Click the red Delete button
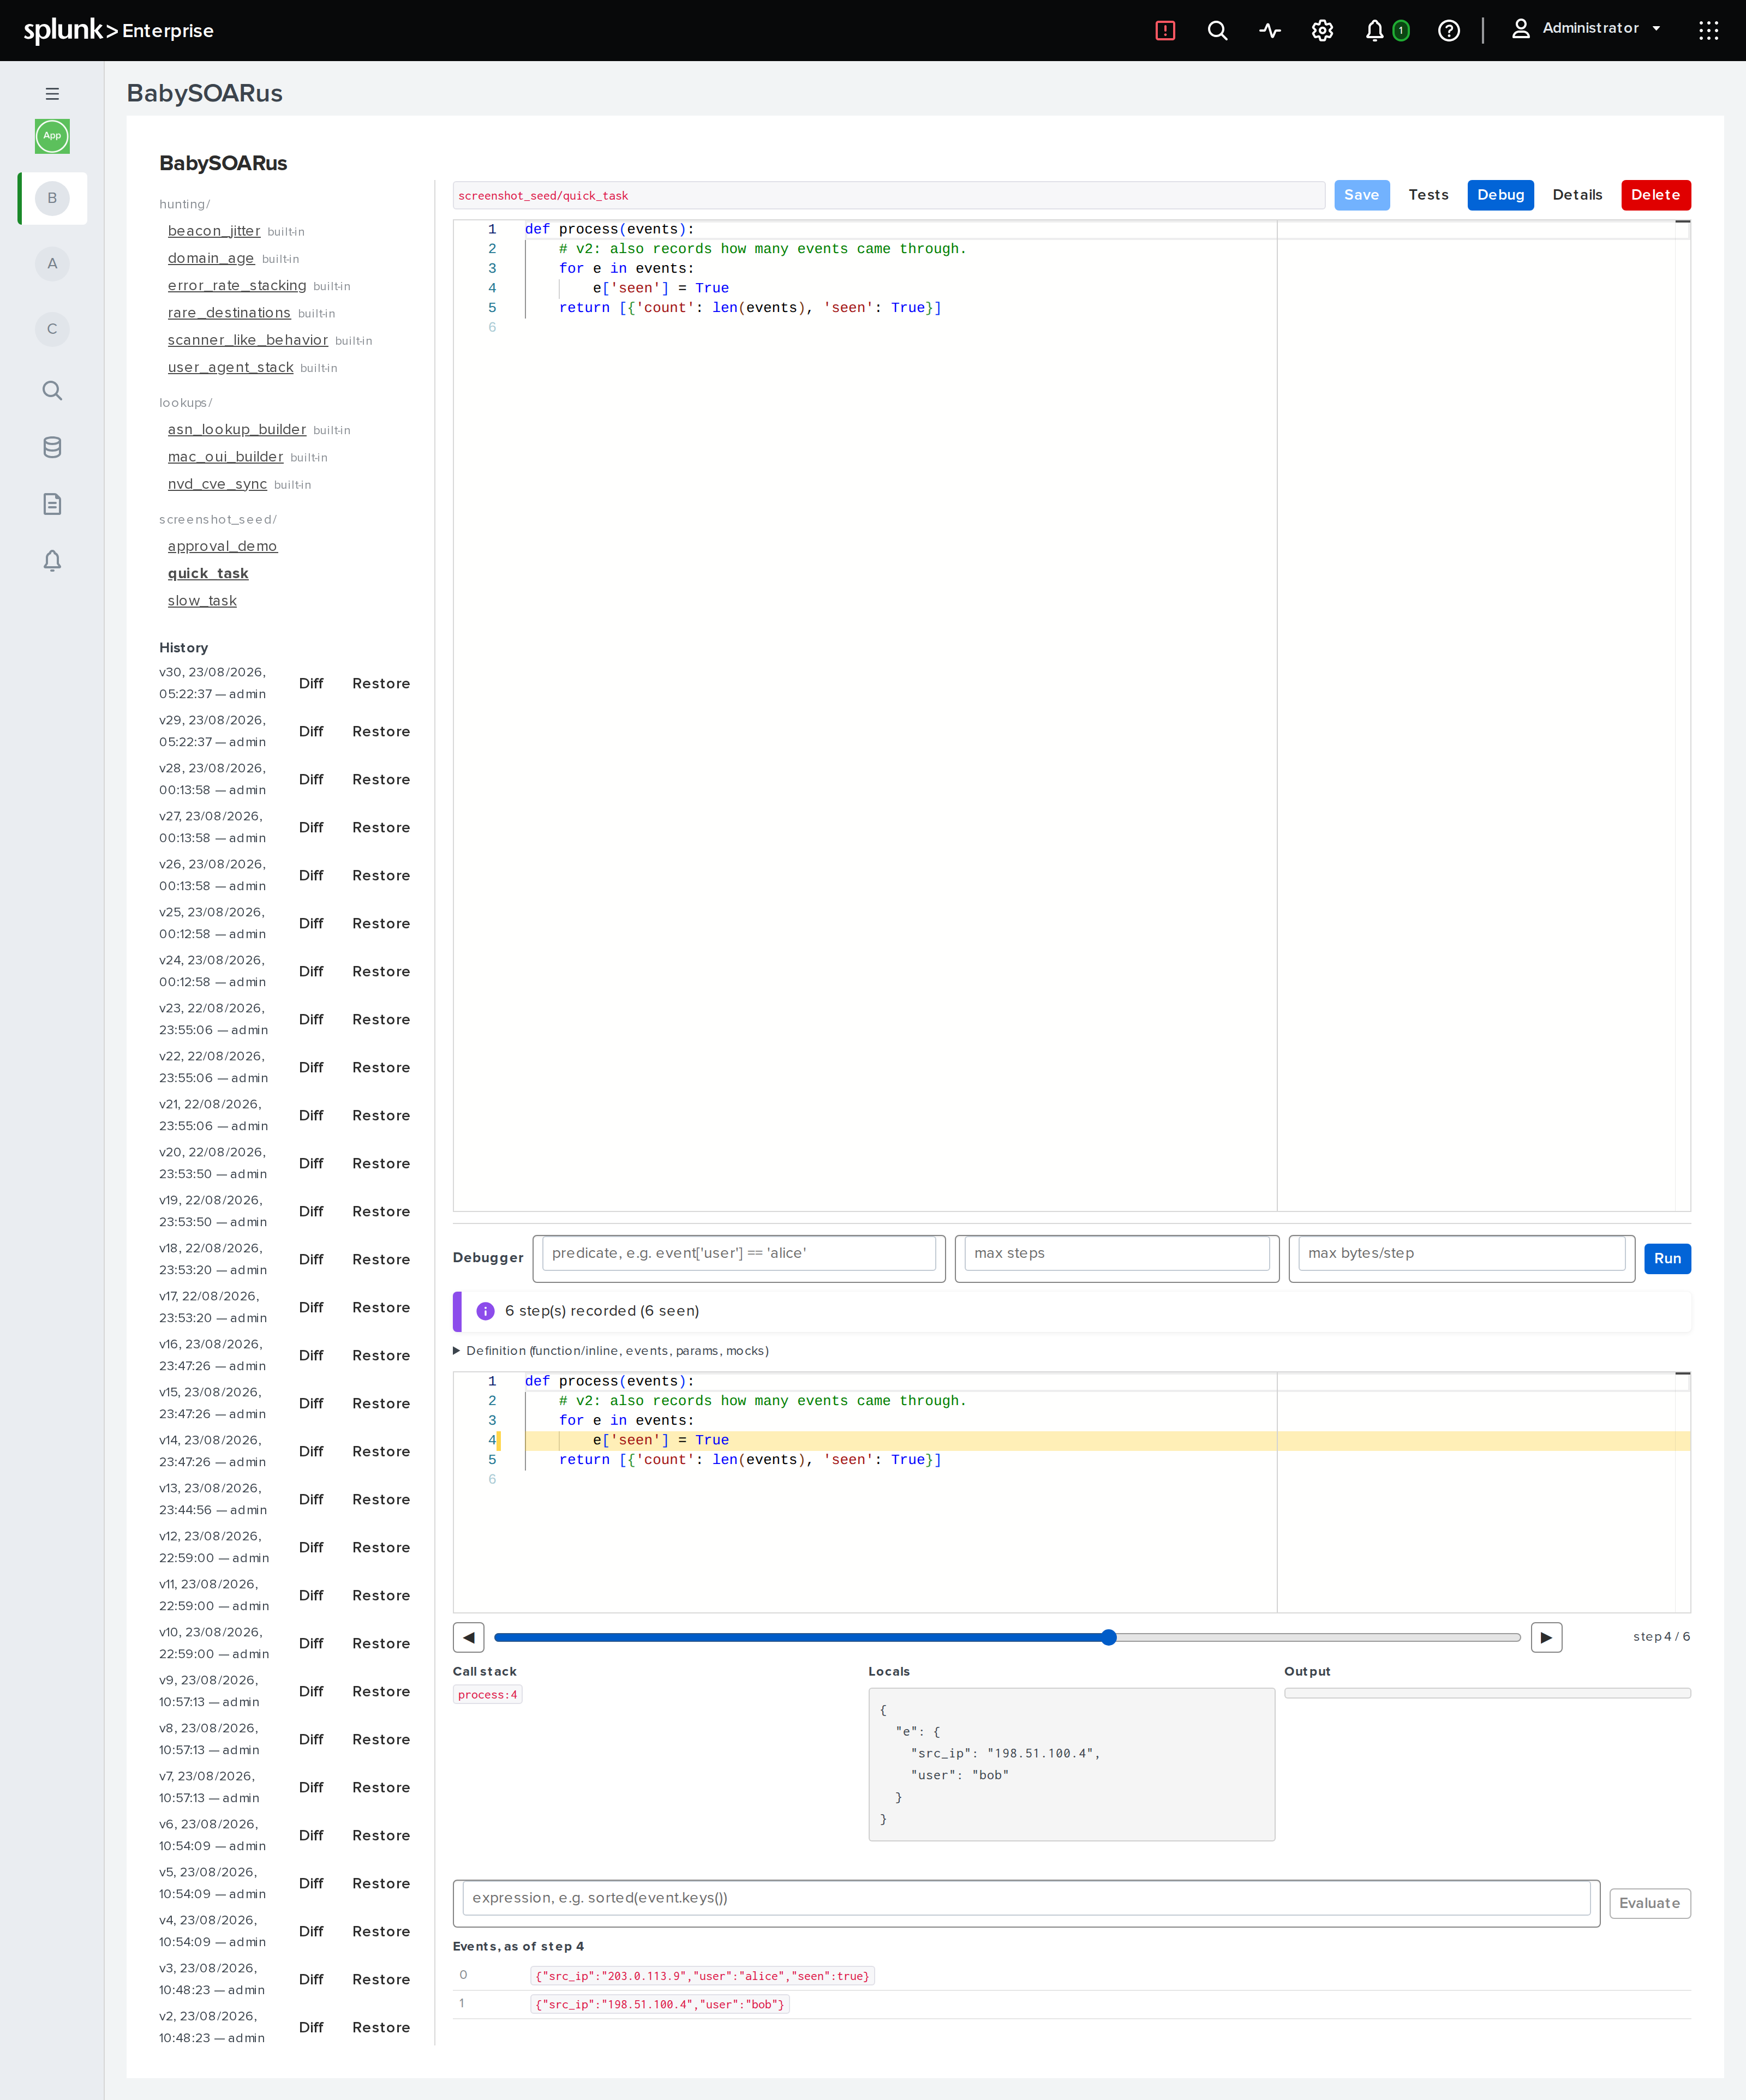Image resolution: width=1746 pixels, height=2100 pixels. 1655,195
